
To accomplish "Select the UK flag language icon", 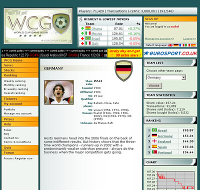I will (x=170, y=45).
